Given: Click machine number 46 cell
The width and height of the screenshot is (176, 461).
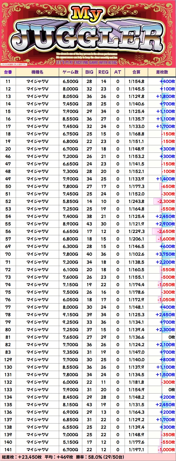Looking at the screenshot, I should [x=8, y=156].
